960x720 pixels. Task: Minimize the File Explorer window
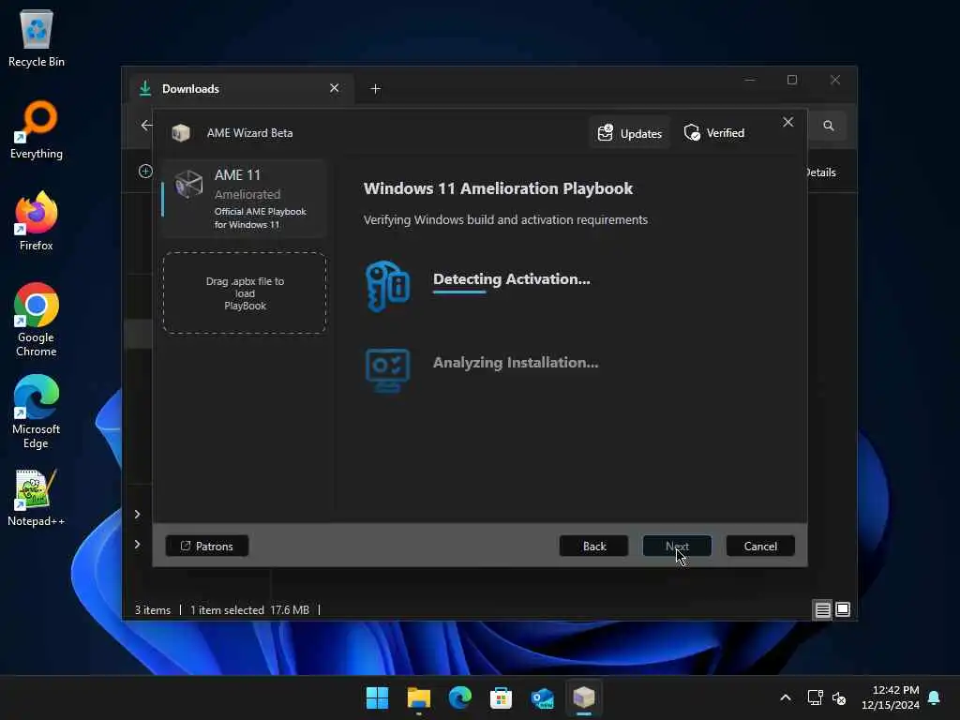coord(750,81)
